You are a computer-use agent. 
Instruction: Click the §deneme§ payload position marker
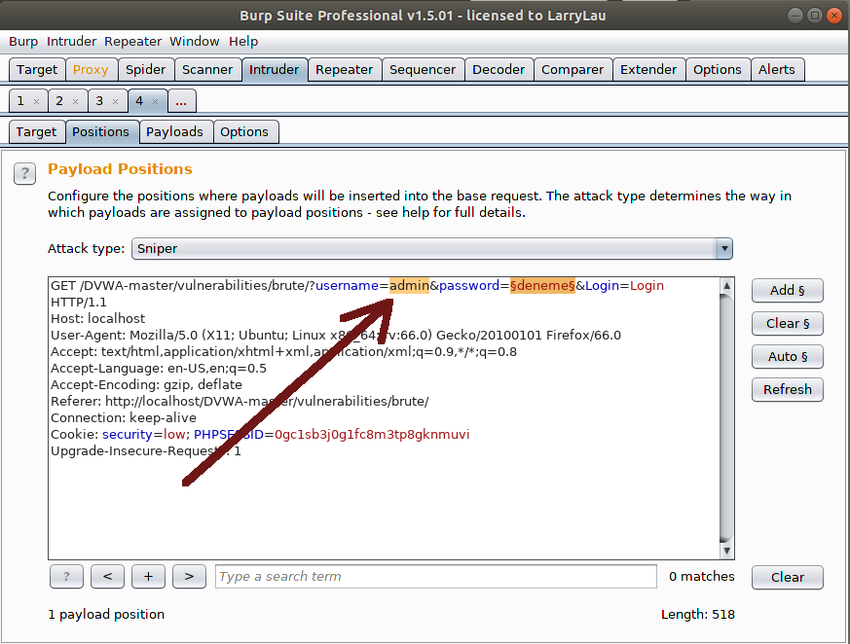click(542, 285)
